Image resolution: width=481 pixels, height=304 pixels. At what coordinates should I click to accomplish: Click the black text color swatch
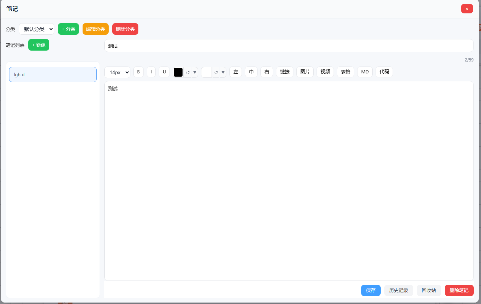178,72
